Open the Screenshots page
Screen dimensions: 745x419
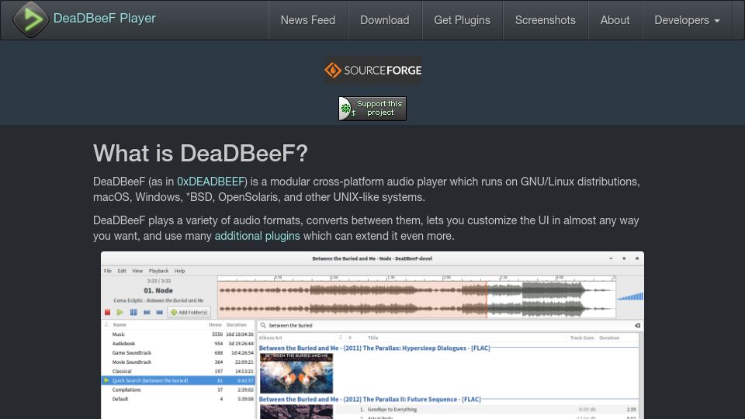545,20
